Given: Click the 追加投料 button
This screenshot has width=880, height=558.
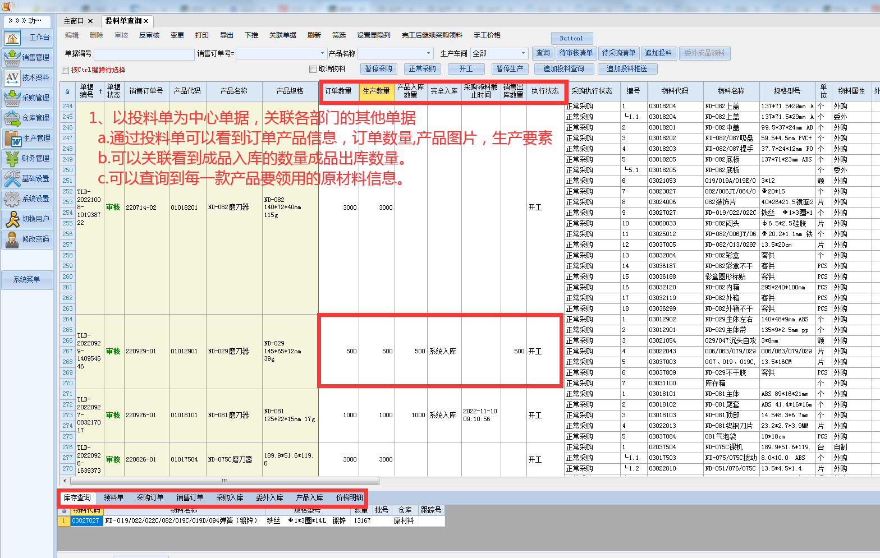Looking at the screenshot, I should (x=658, y=53).
